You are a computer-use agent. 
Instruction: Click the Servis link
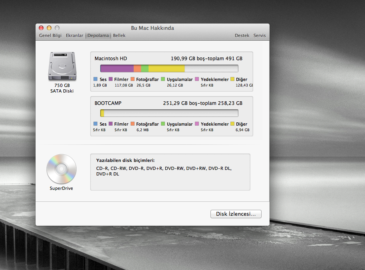(260, 35)
